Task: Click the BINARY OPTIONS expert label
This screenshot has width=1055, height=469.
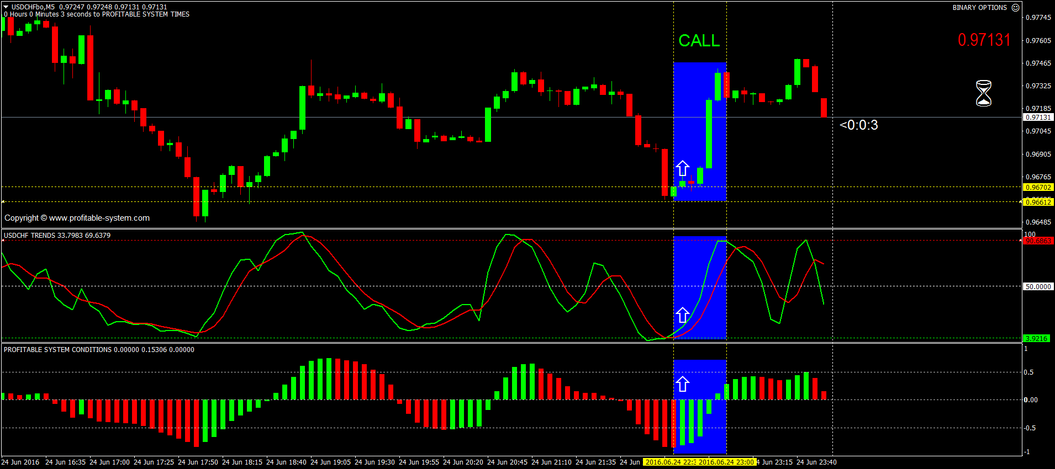Action: point(979,8)
